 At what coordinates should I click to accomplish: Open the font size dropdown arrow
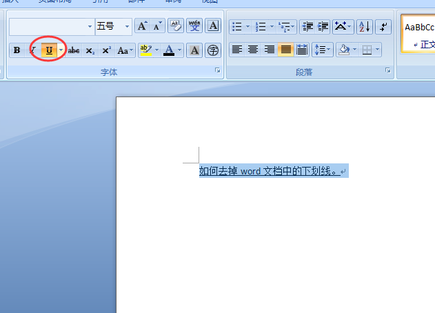click(x=127, y=27)
